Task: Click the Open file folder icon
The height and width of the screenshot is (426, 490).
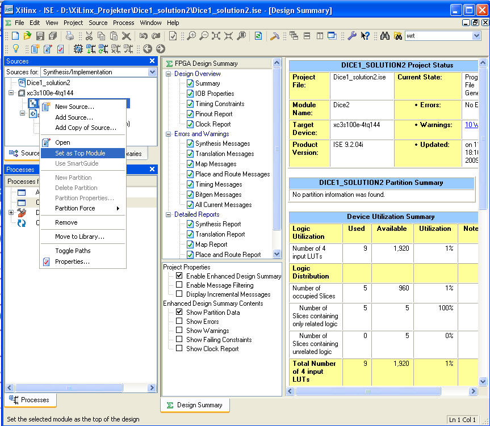Action: [27, 36]
